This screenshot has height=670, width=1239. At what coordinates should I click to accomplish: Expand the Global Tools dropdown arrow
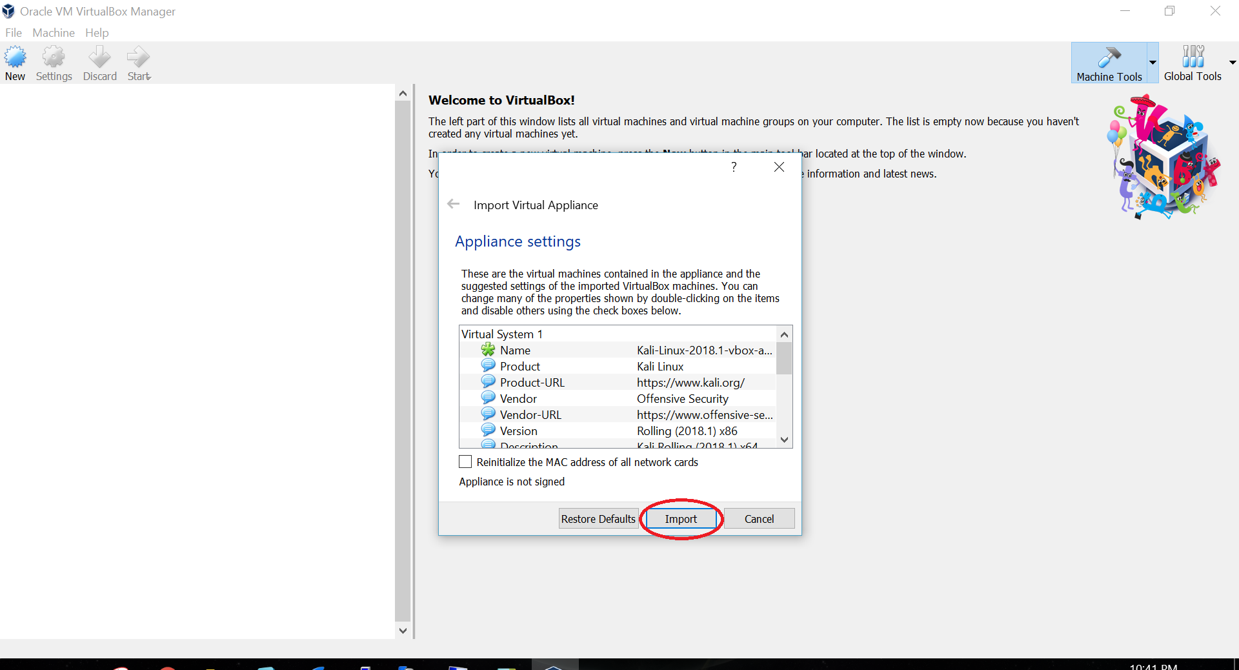coord(1232,63)
